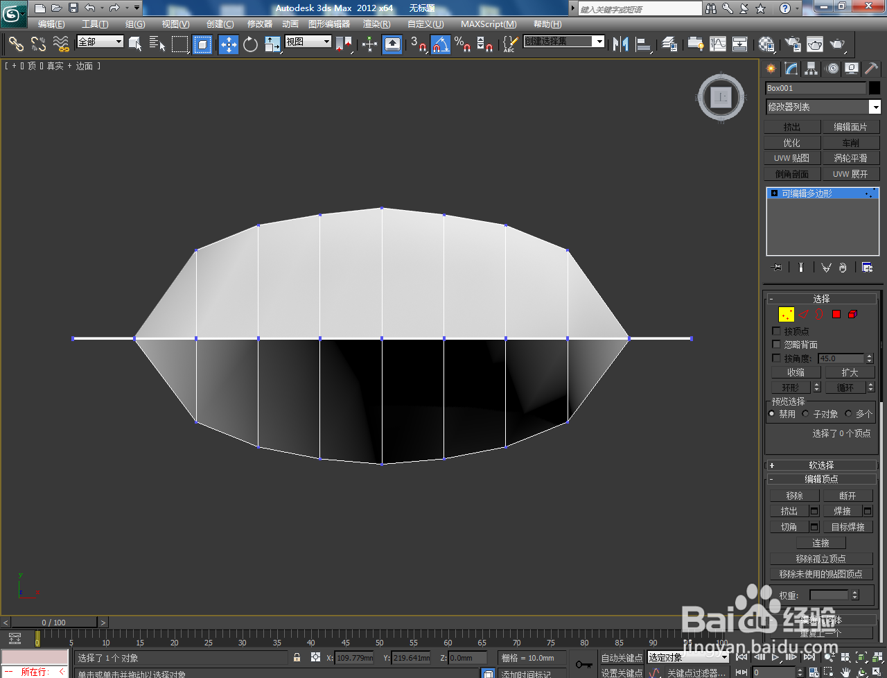Open the 工具(T) menu
The height and width of the screenshot is (678, 887).
pyautogui.click(x=95, y=24)
